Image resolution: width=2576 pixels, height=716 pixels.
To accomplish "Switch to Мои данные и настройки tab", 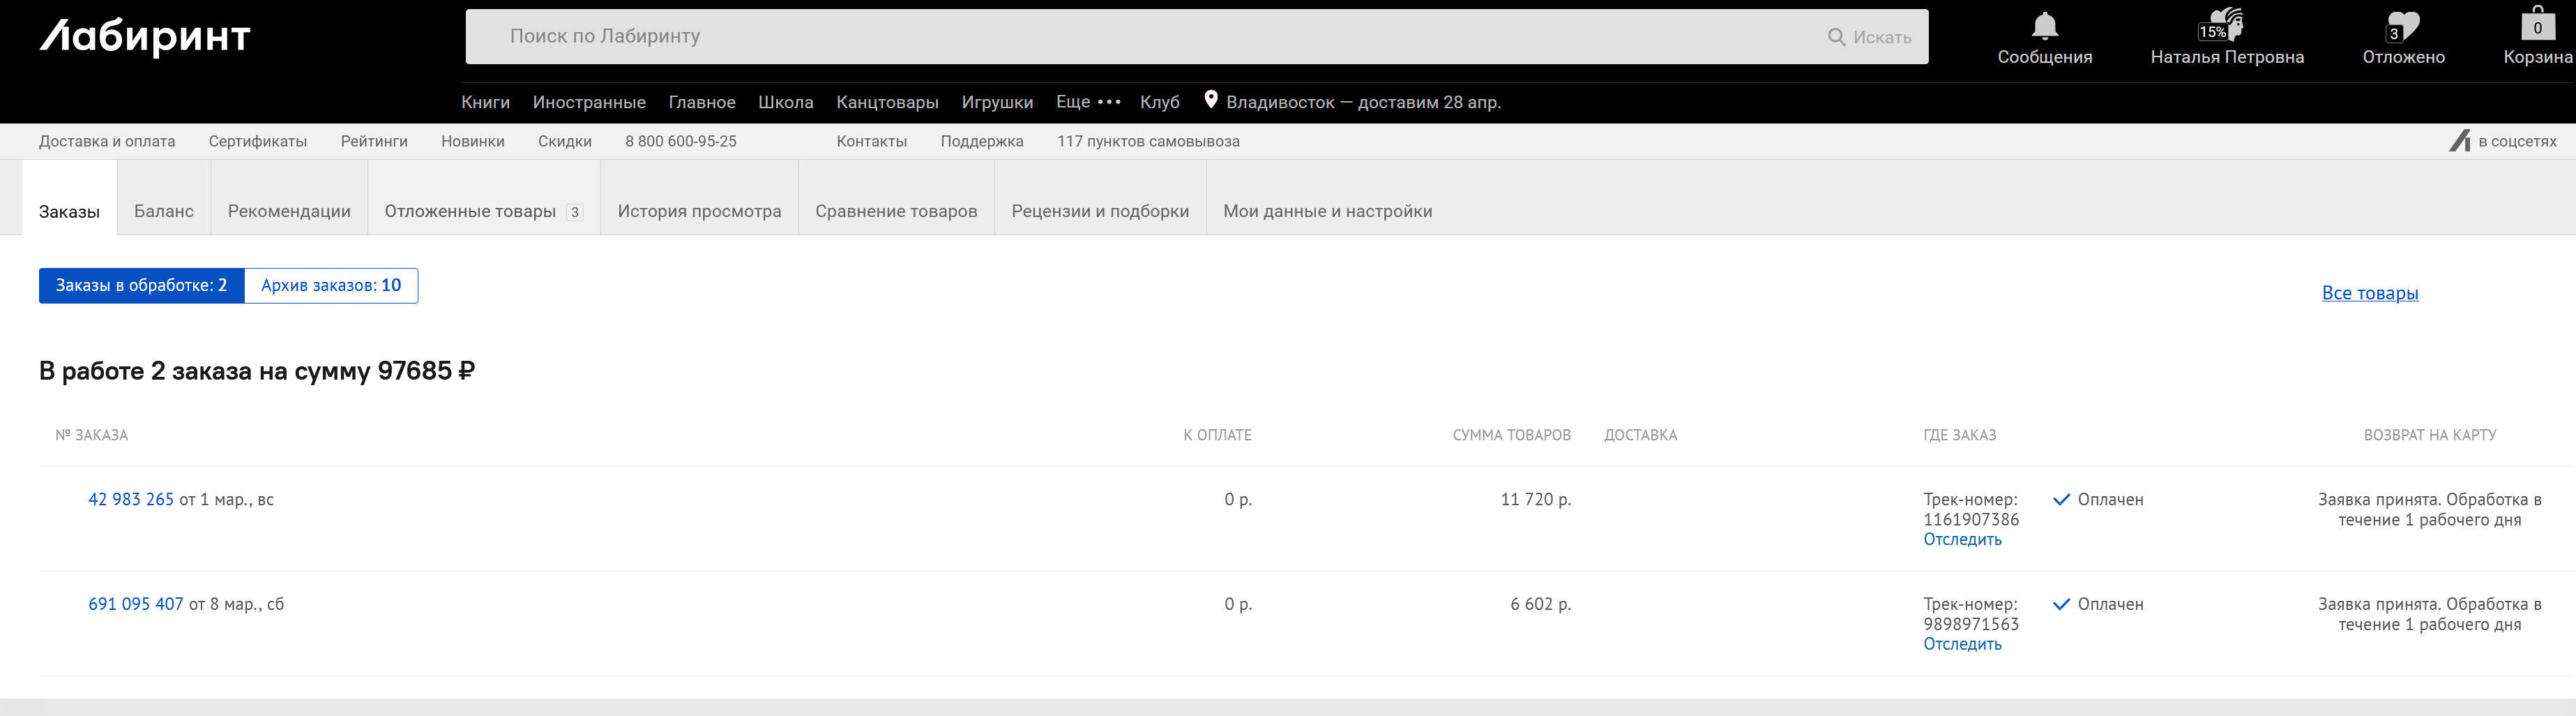I will pos(1327,211).
